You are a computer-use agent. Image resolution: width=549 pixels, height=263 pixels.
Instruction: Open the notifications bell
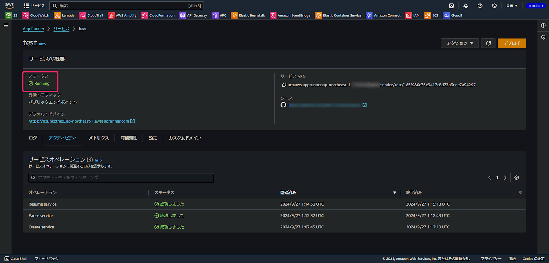click(x=466, y=5)
